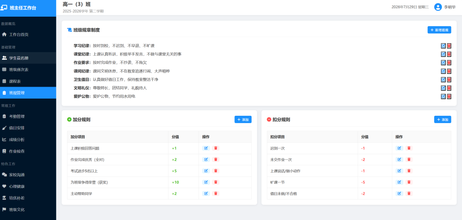Delete the 考试进步5名以上 bonus item

(216, 170)
